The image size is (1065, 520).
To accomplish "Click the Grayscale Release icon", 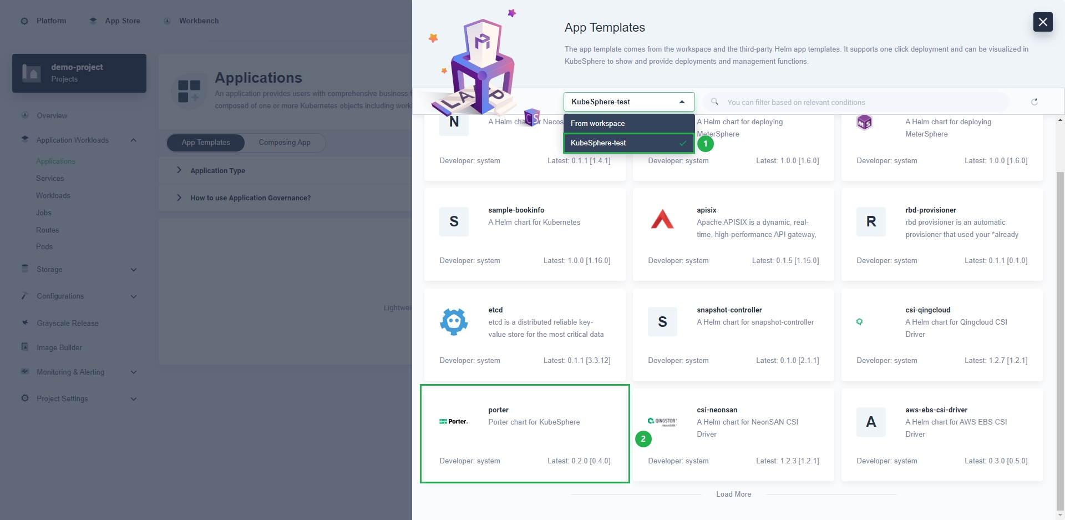I will pyautogui.click(x=25, y=322).
